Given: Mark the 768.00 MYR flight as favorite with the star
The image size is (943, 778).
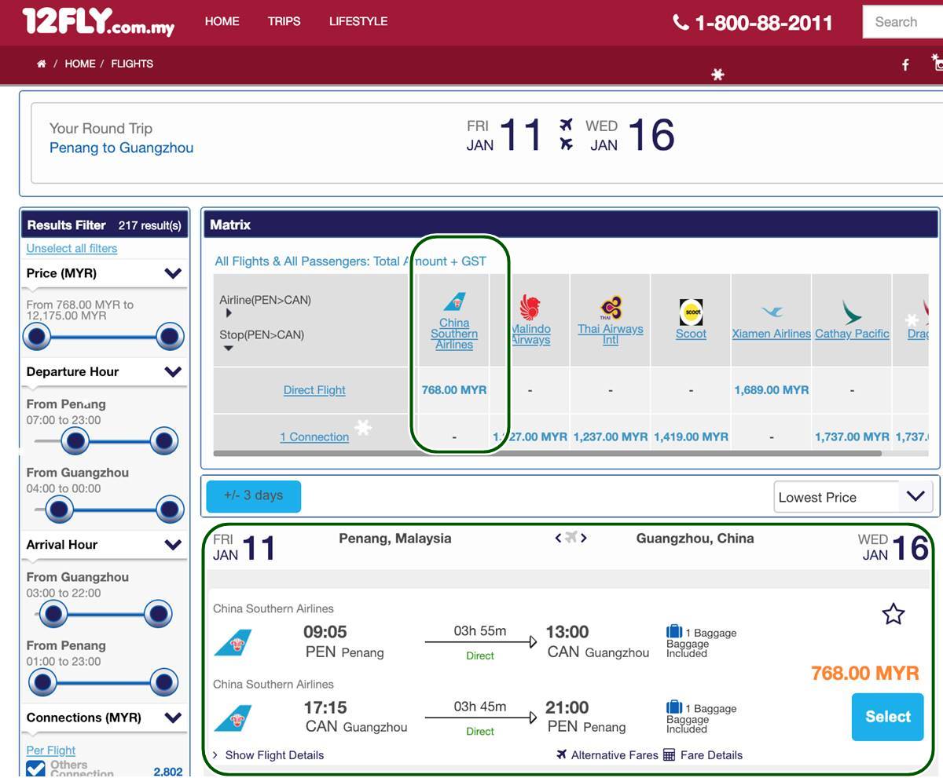Looking at the screenshot, I should tap(893, 614).
